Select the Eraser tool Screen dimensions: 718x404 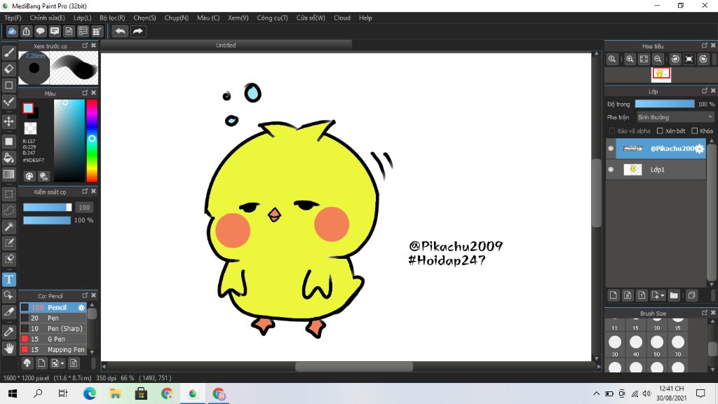tap(8, 69)
